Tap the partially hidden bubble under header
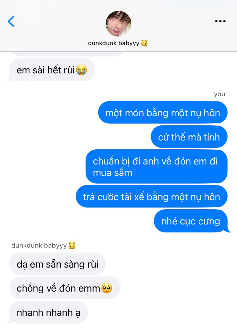Viewport: 237px width, 329px height. click(68, 54)
